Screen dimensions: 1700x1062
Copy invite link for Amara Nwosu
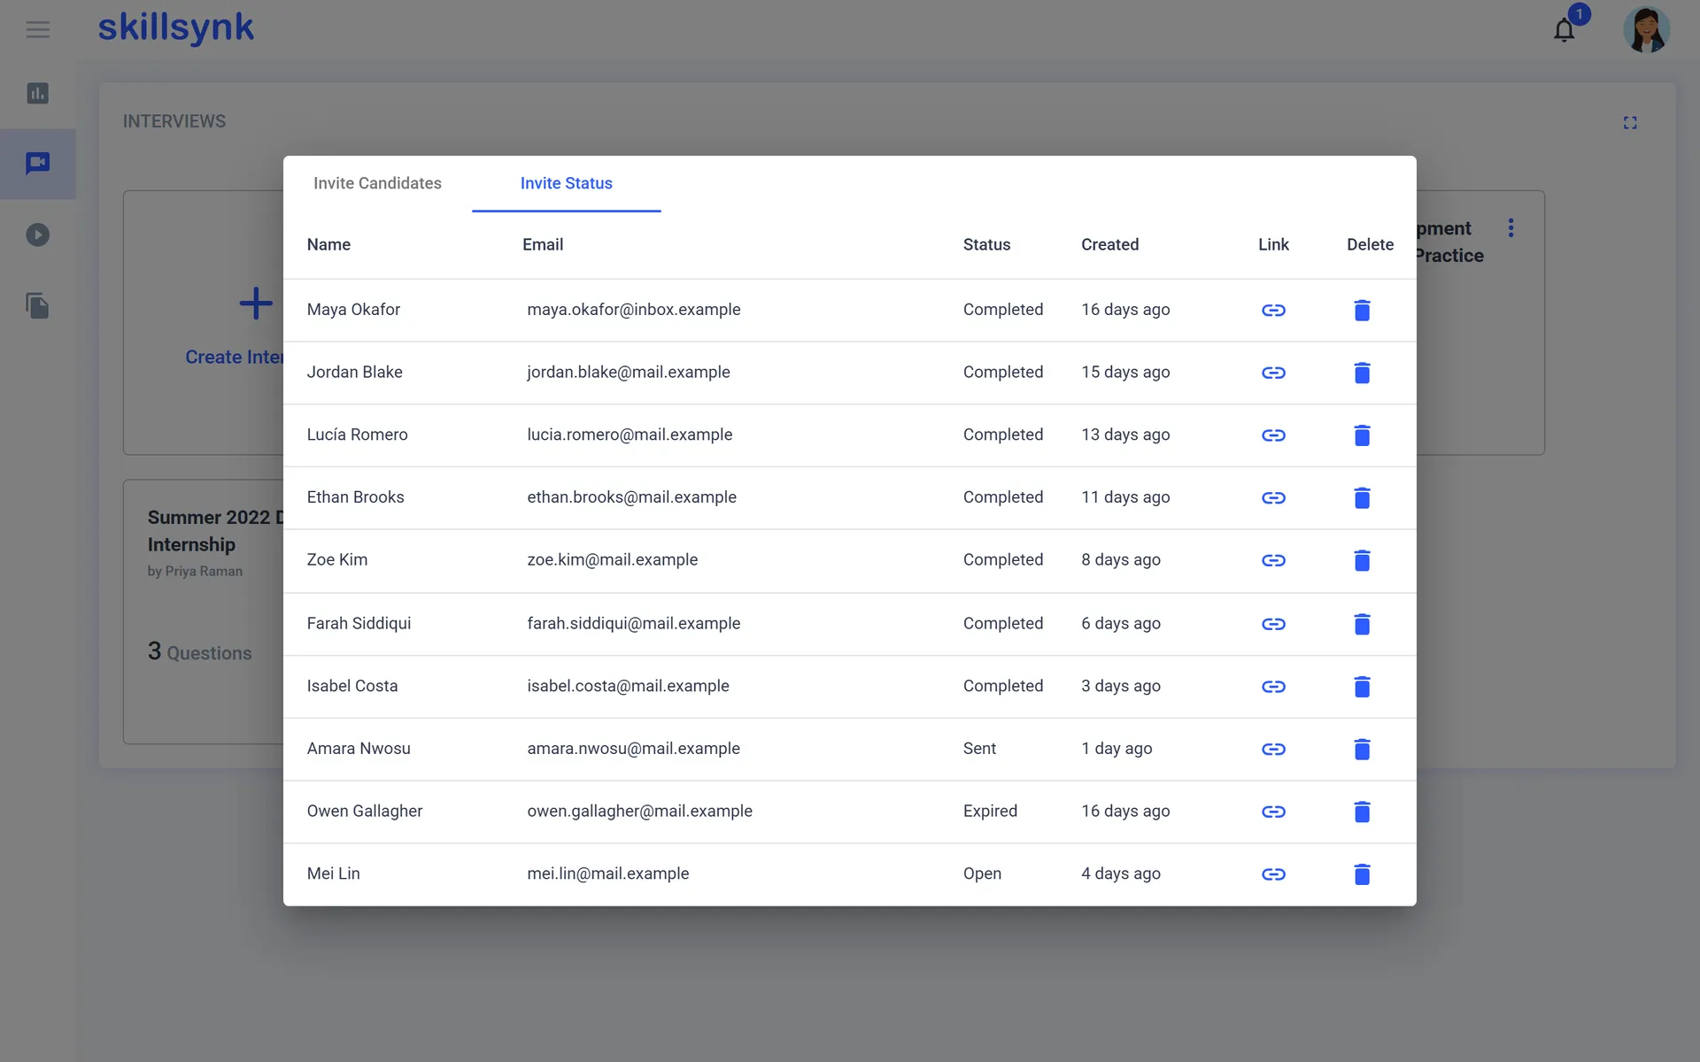1273,749
